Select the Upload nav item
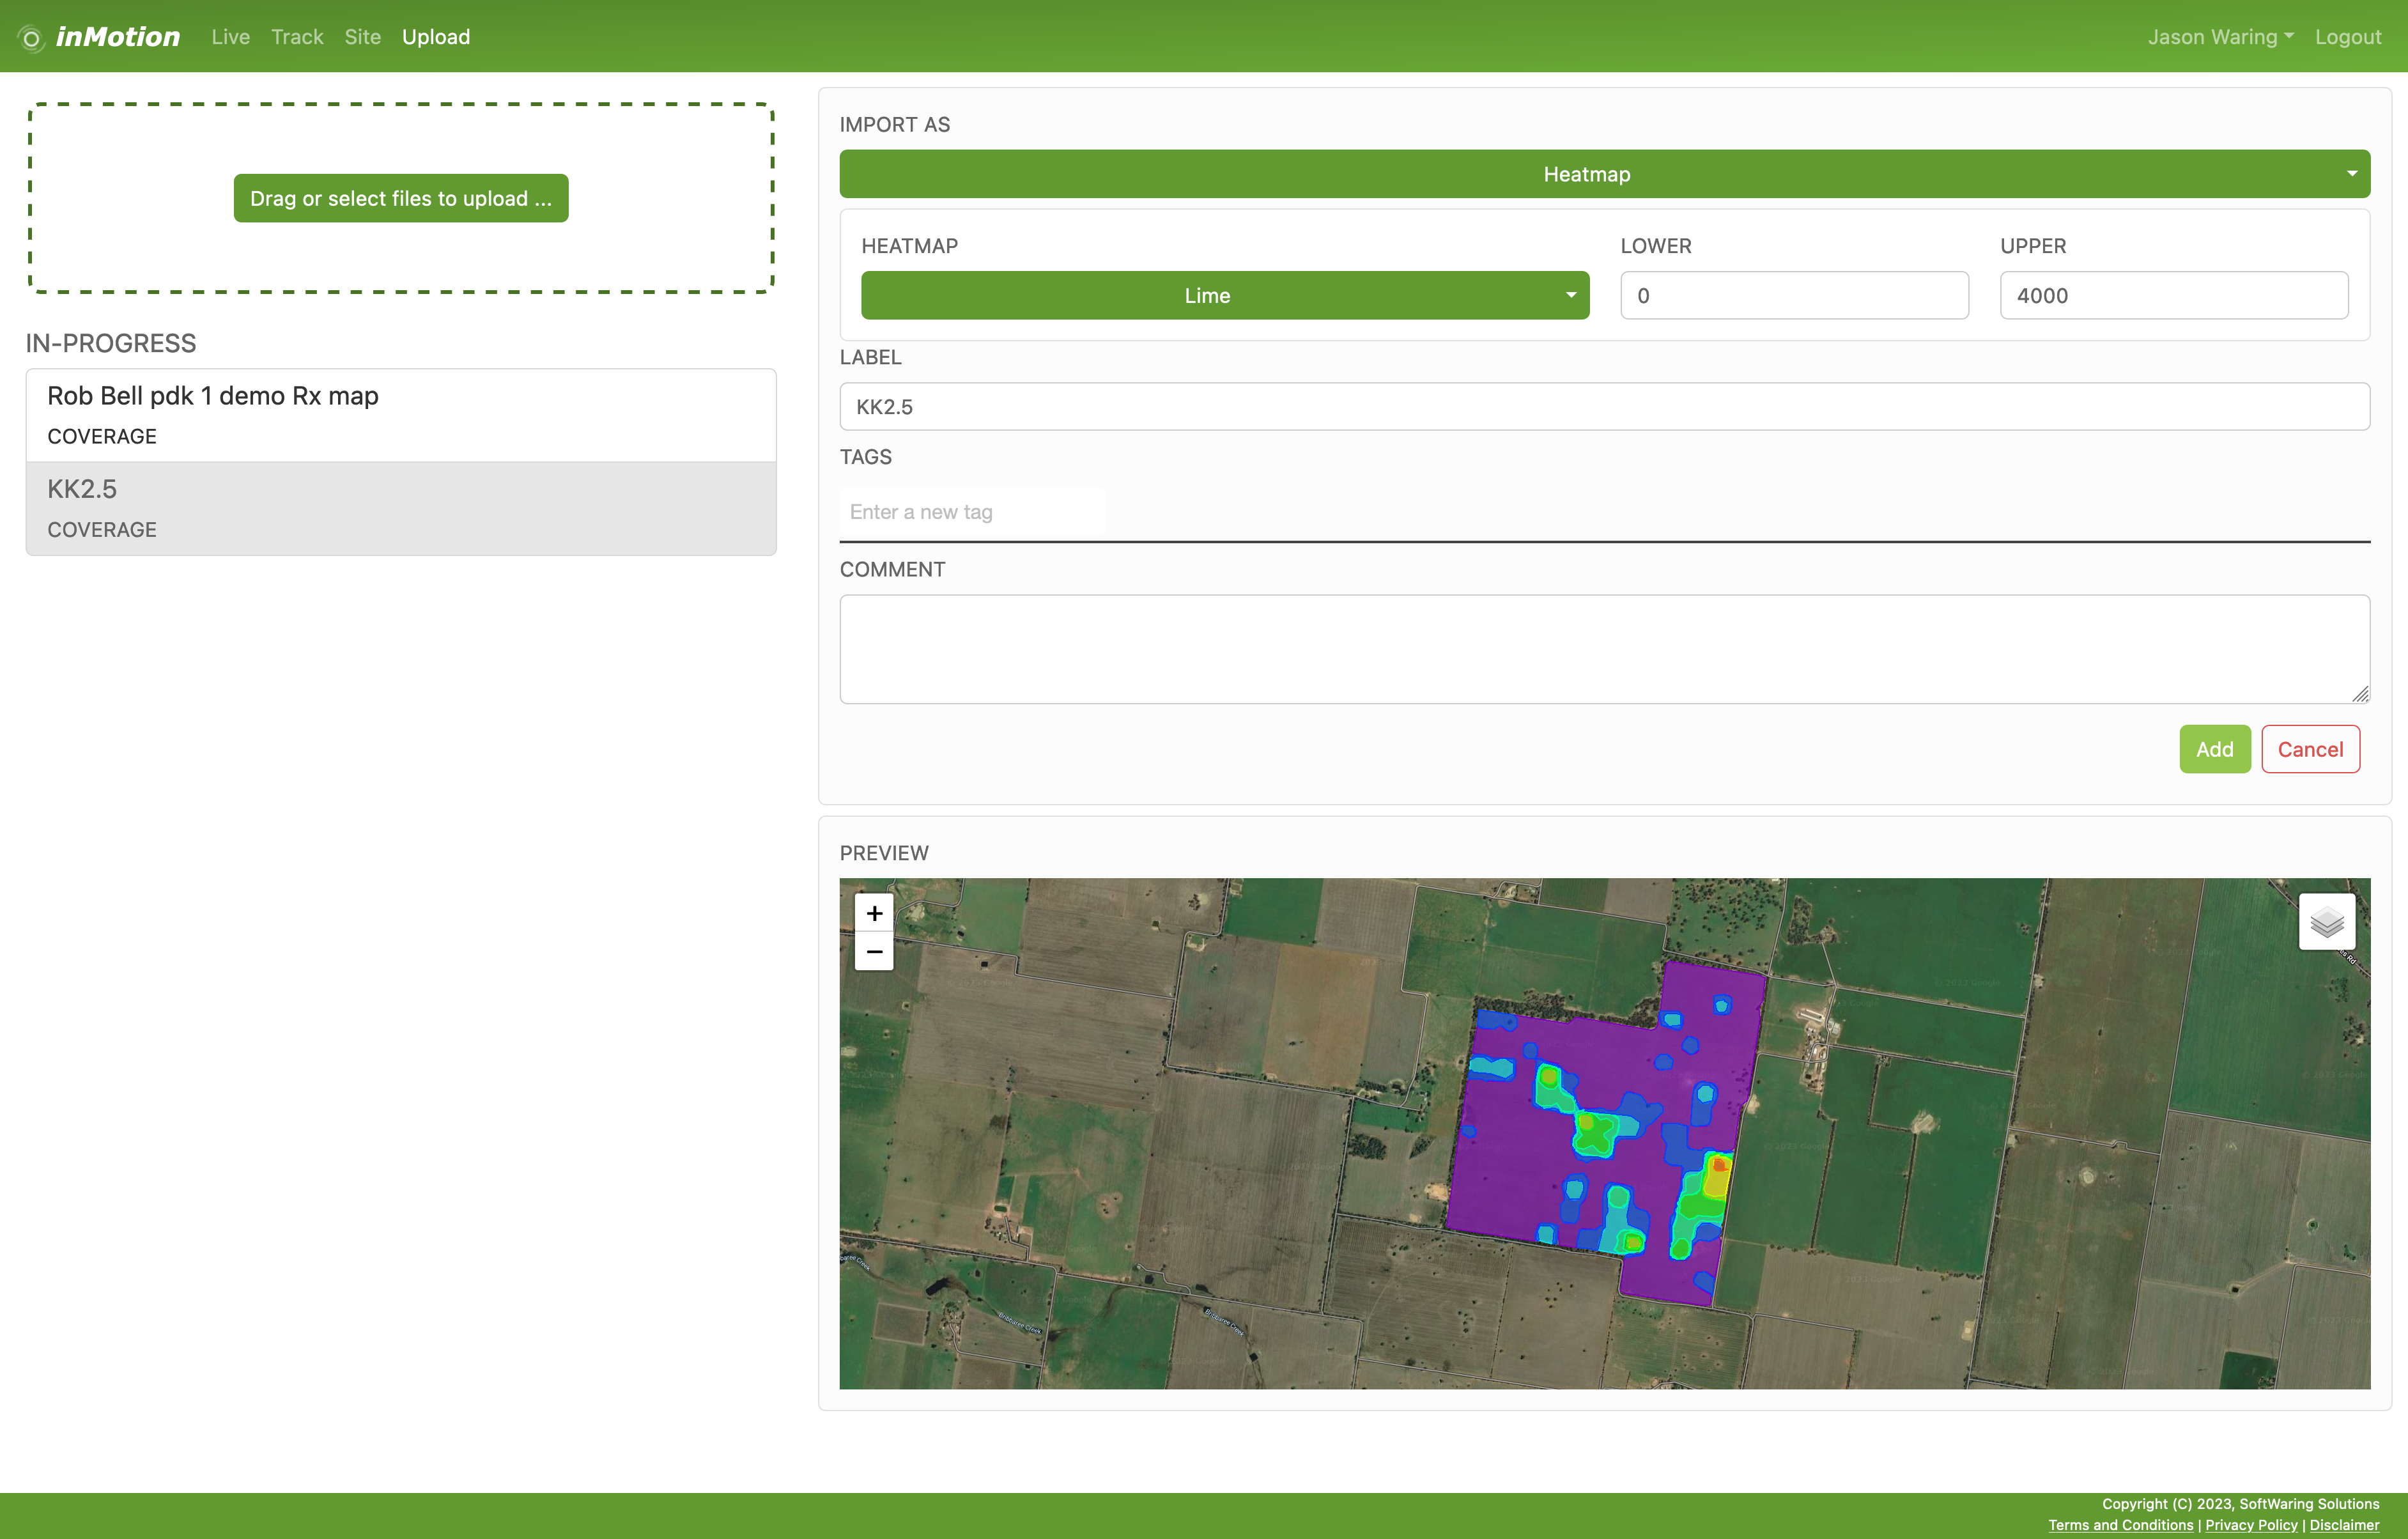This screenshot has width=2408, height=1539. (435, 37)
